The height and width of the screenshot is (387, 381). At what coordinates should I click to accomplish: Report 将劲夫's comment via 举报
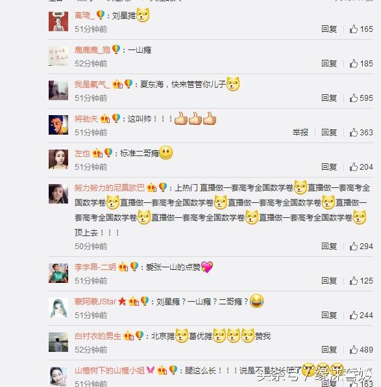[301, 133]
